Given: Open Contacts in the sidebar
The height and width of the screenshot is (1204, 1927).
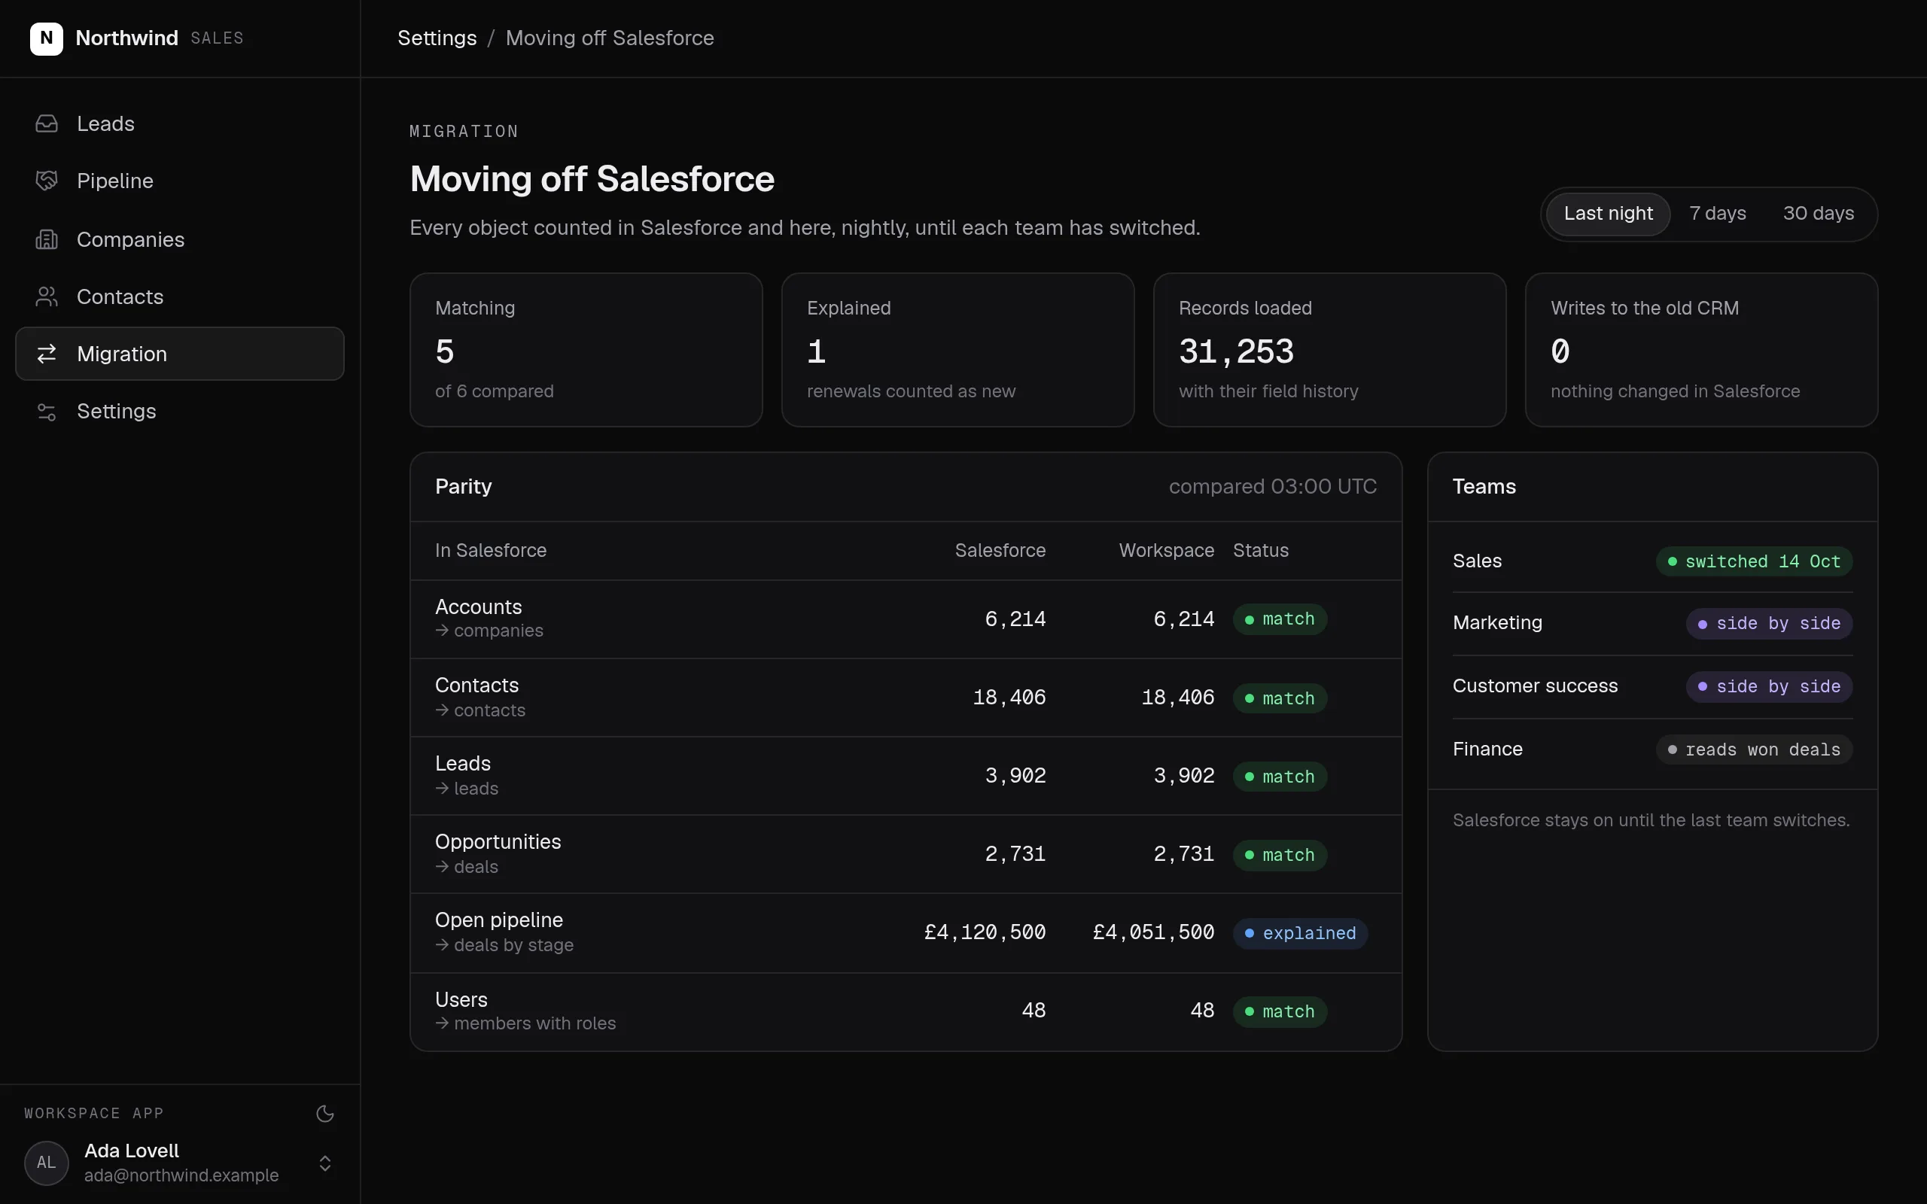Looking at the screenshot, I should [180, 296].
